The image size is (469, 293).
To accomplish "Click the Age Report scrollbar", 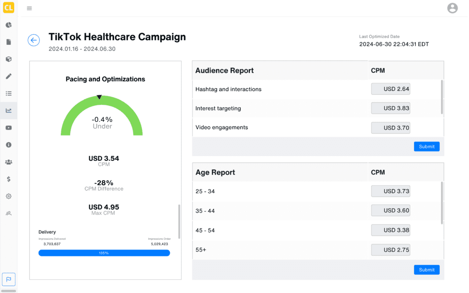I will click(442, 203).
